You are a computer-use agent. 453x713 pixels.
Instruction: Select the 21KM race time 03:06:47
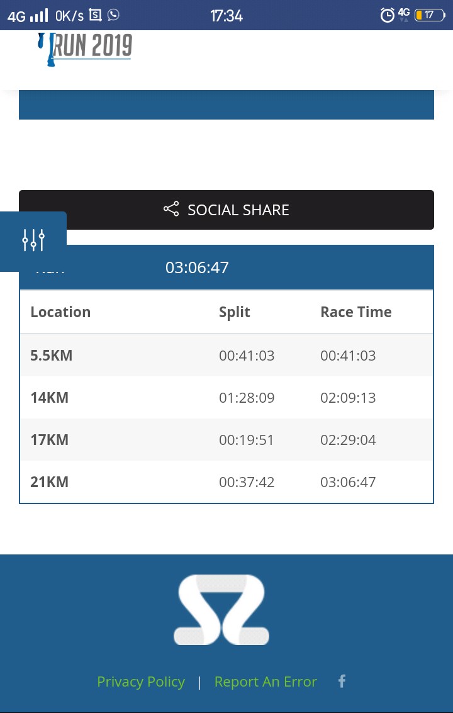tap(349, 482)
